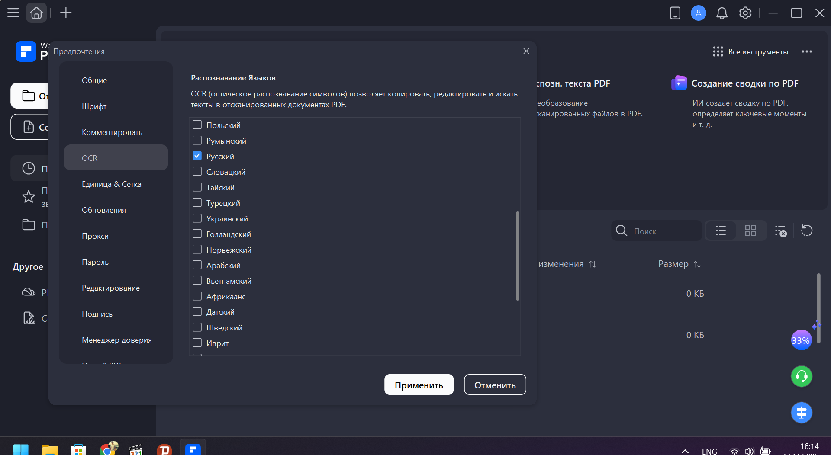This screenshot has height=455, width=831.
Task: Open the Редактирование preferences section
Action: click(111, 288)
